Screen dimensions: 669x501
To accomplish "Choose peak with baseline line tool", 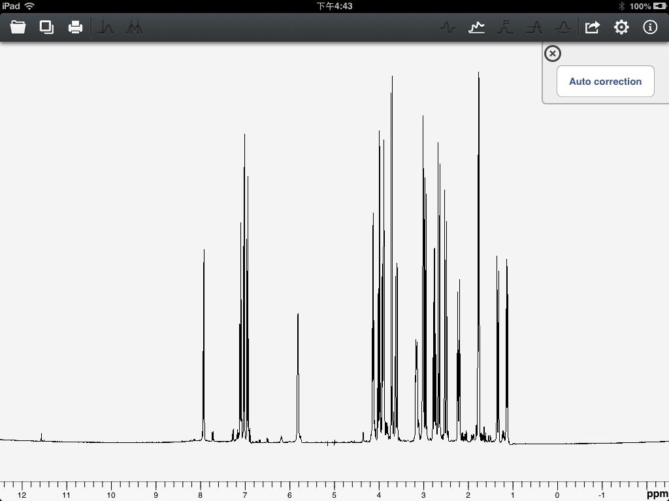I will coord(534,27).
